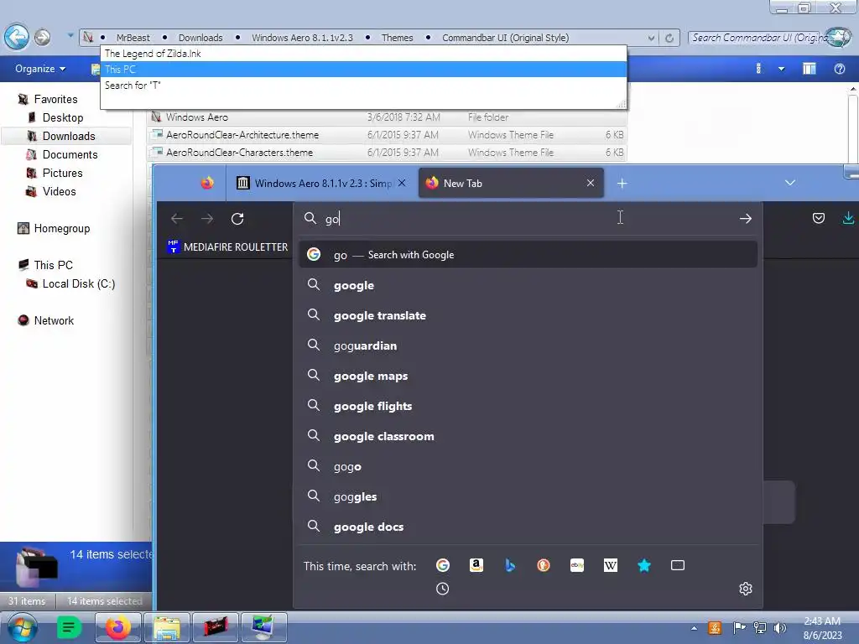Open search settings gear icon
Image resolution: width=859 pixels, height=644 pixels.
pyautogui.click(x=745, y=589)
